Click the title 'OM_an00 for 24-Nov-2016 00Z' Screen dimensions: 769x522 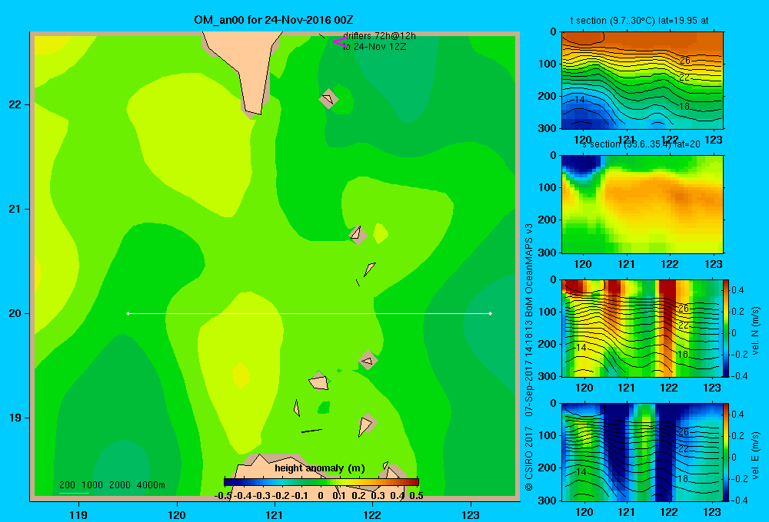pos(274,20)
